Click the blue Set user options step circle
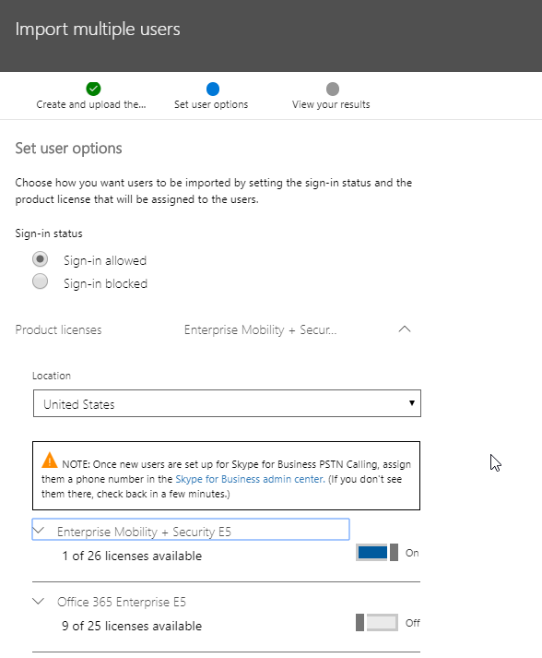The height and width of the screenshot is (658, 542). [213, 89]
